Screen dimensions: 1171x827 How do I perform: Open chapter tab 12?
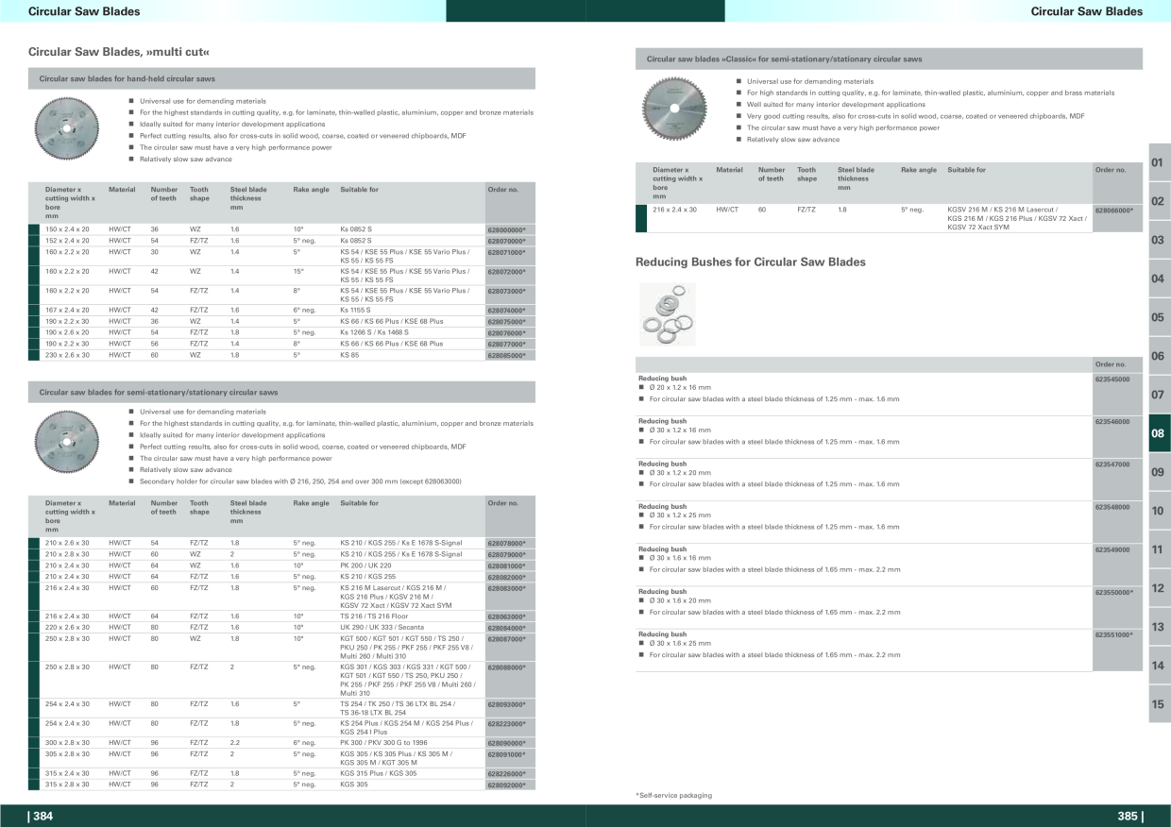pos(1159,588)
